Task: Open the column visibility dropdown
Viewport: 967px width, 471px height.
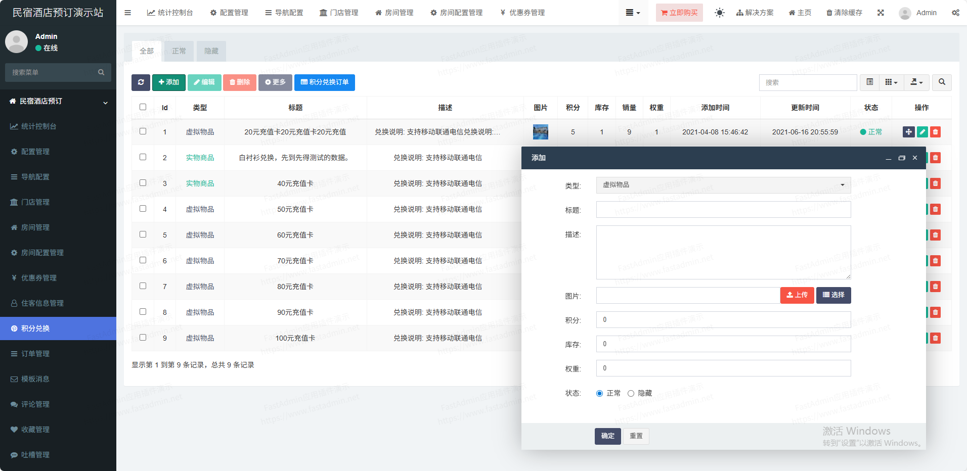Action: pyautogui.click(x=891, y=82)
